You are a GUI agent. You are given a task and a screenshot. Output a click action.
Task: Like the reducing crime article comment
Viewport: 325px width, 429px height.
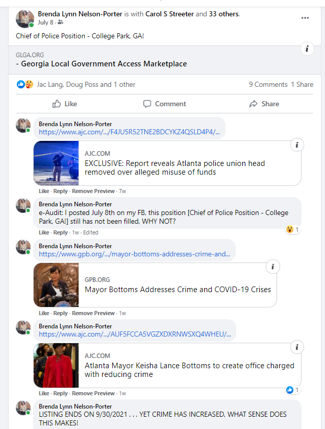44,393
